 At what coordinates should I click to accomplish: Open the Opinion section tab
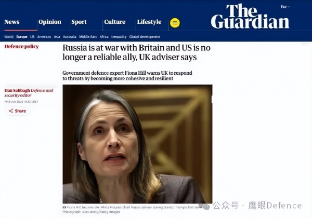click(x=50, y=22)
